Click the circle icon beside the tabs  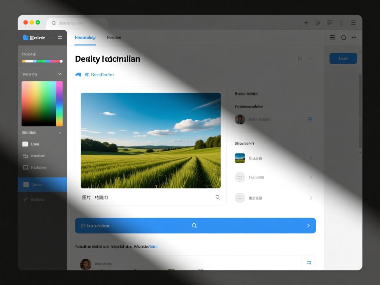[x=343, y=38]
